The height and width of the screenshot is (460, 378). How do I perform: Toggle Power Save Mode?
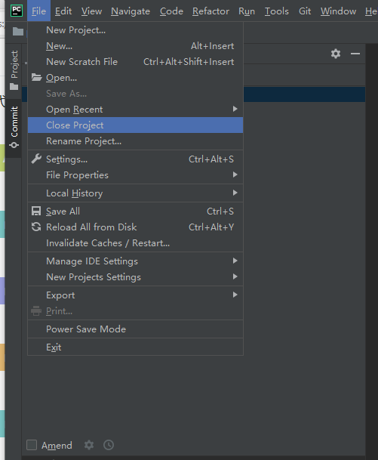coord(135,329)
